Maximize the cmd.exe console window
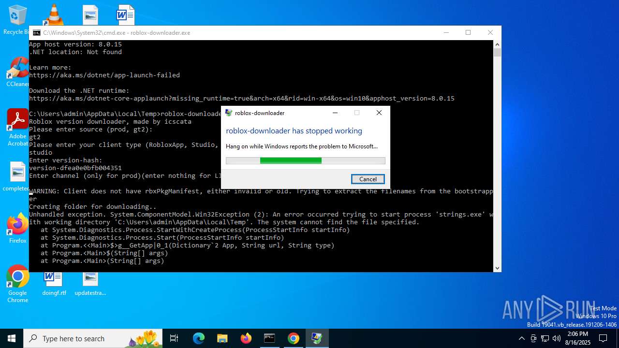 coord(468,32)
